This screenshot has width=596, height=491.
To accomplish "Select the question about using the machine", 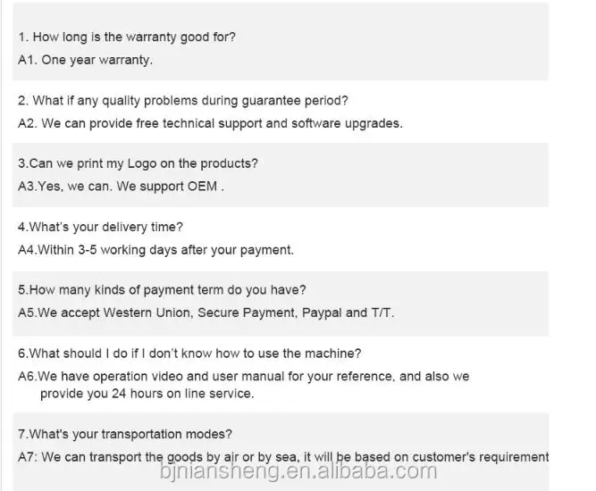I will click(189, 354).
